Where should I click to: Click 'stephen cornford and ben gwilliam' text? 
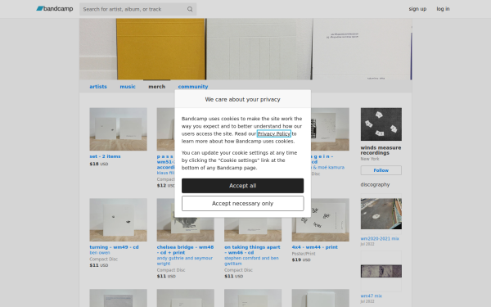pyautogui.click(x=251, y=260)
